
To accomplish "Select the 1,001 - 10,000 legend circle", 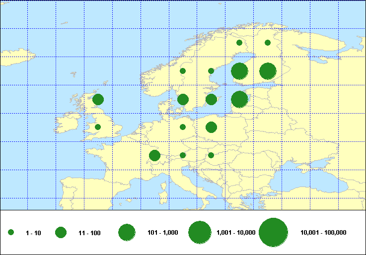I will coord(200,232).
